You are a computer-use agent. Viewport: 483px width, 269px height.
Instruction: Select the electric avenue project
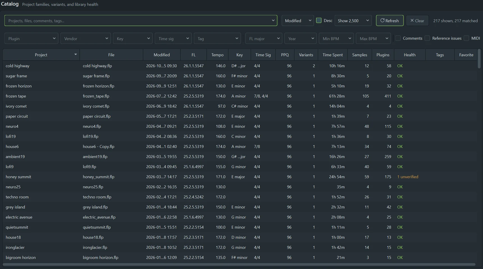tap(19, 217)
